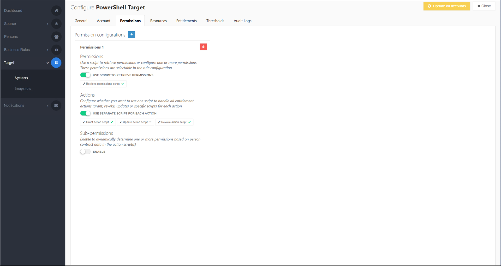Image resolution: width=501 pixels, height=266 pixels.
Task: Expand the Notifications chevron
Action: point(48,106)
